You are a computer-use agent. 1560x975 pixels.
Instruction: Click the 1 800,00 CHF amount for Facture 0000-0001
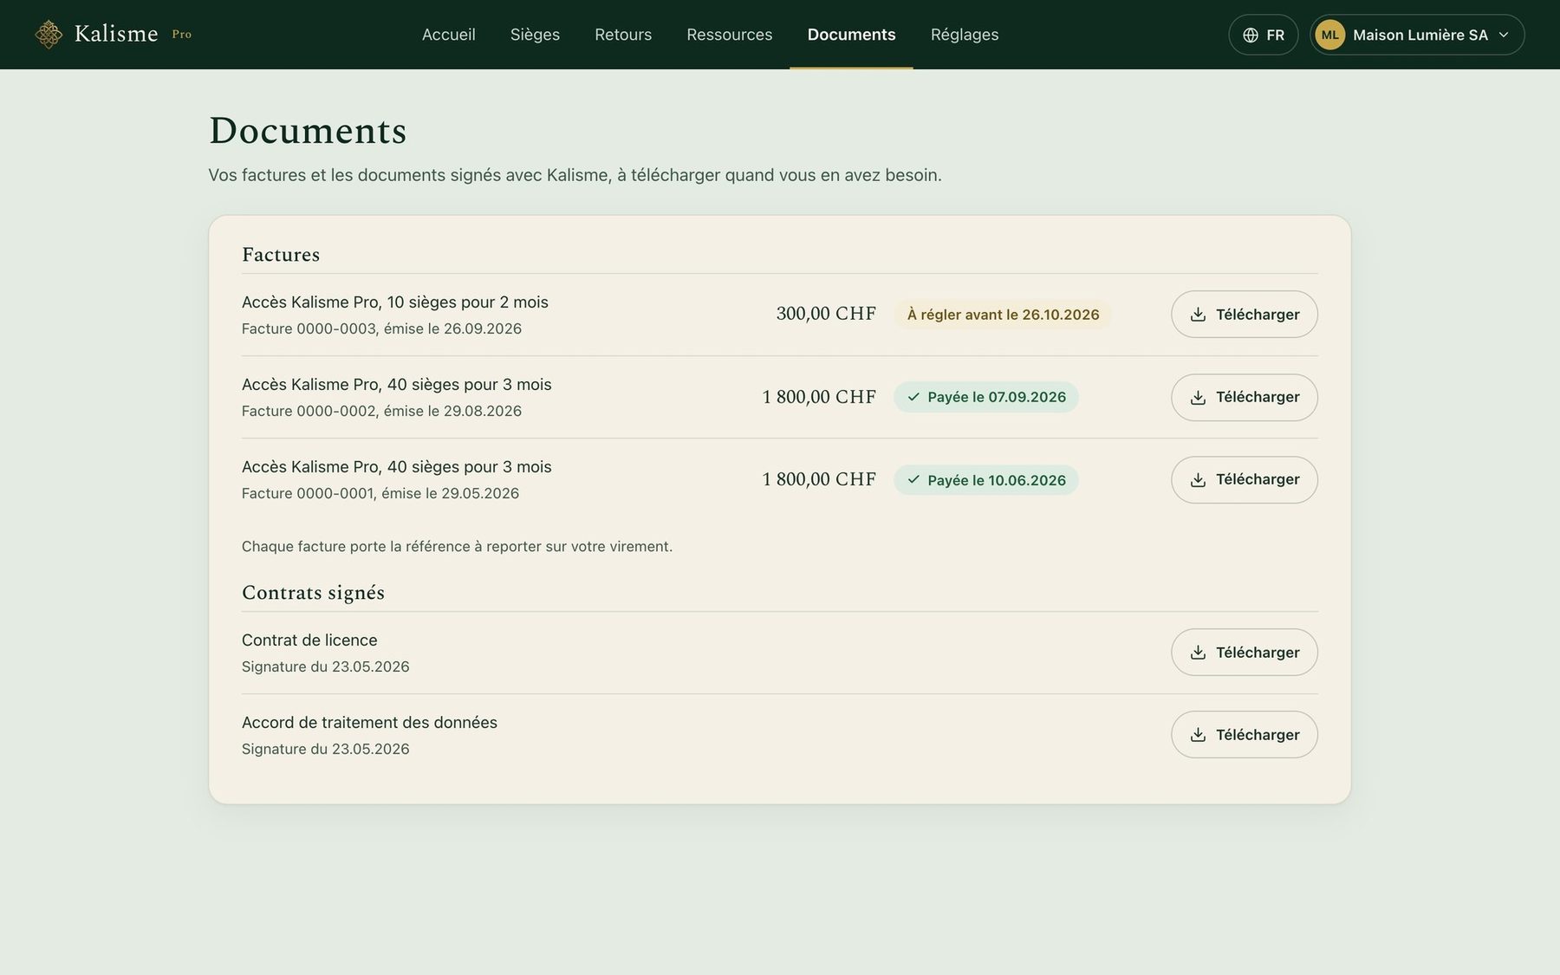pyautogui.click(x=819, y=479)
